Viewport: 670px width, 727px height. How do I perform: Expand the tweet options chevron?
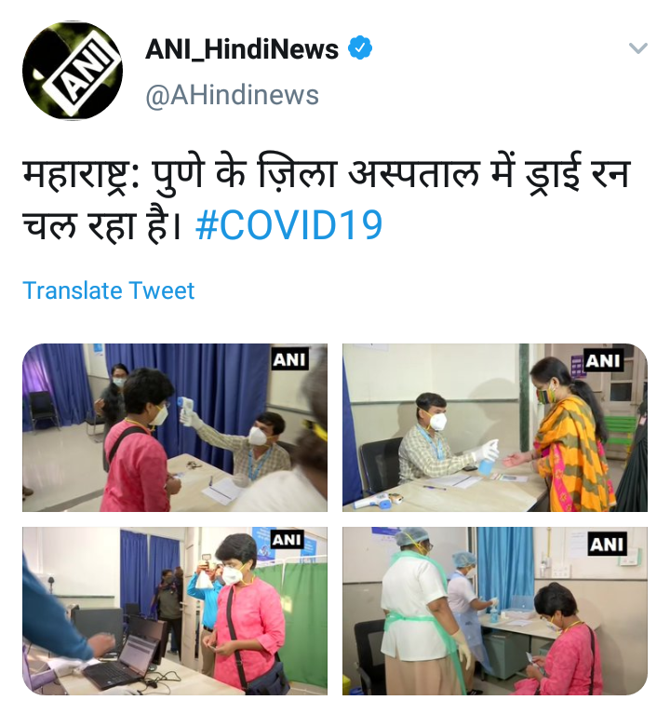point(638,47)
